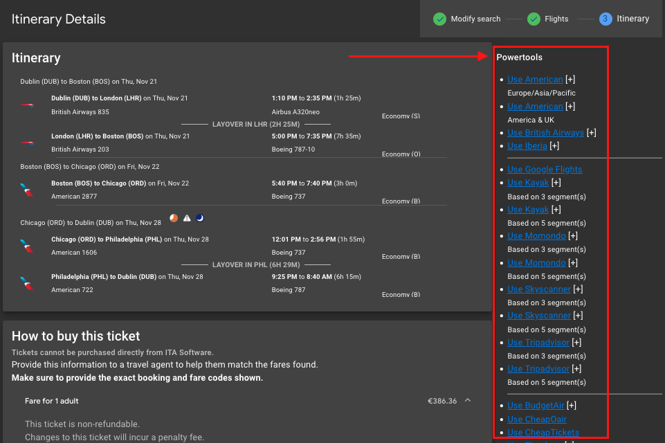Click the British Airways logo for flight 203

[x=28, y=143]
